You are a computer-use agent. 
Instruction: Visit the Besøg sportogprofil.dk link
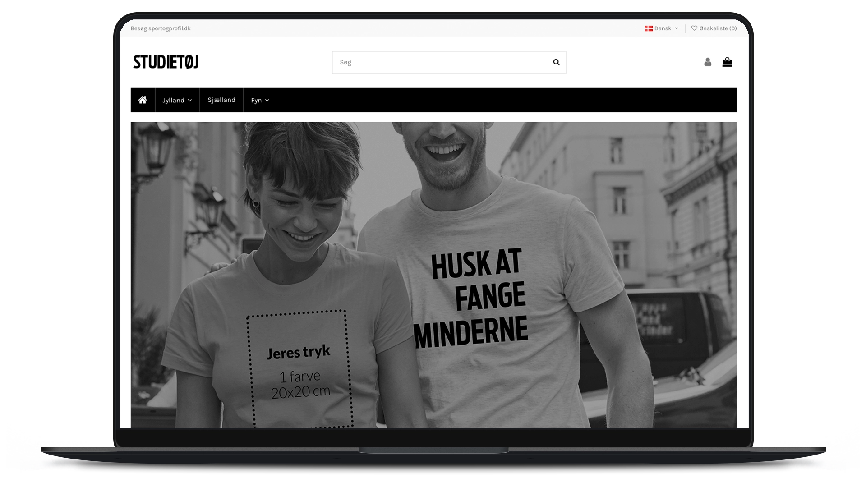(x=161, y=28)
